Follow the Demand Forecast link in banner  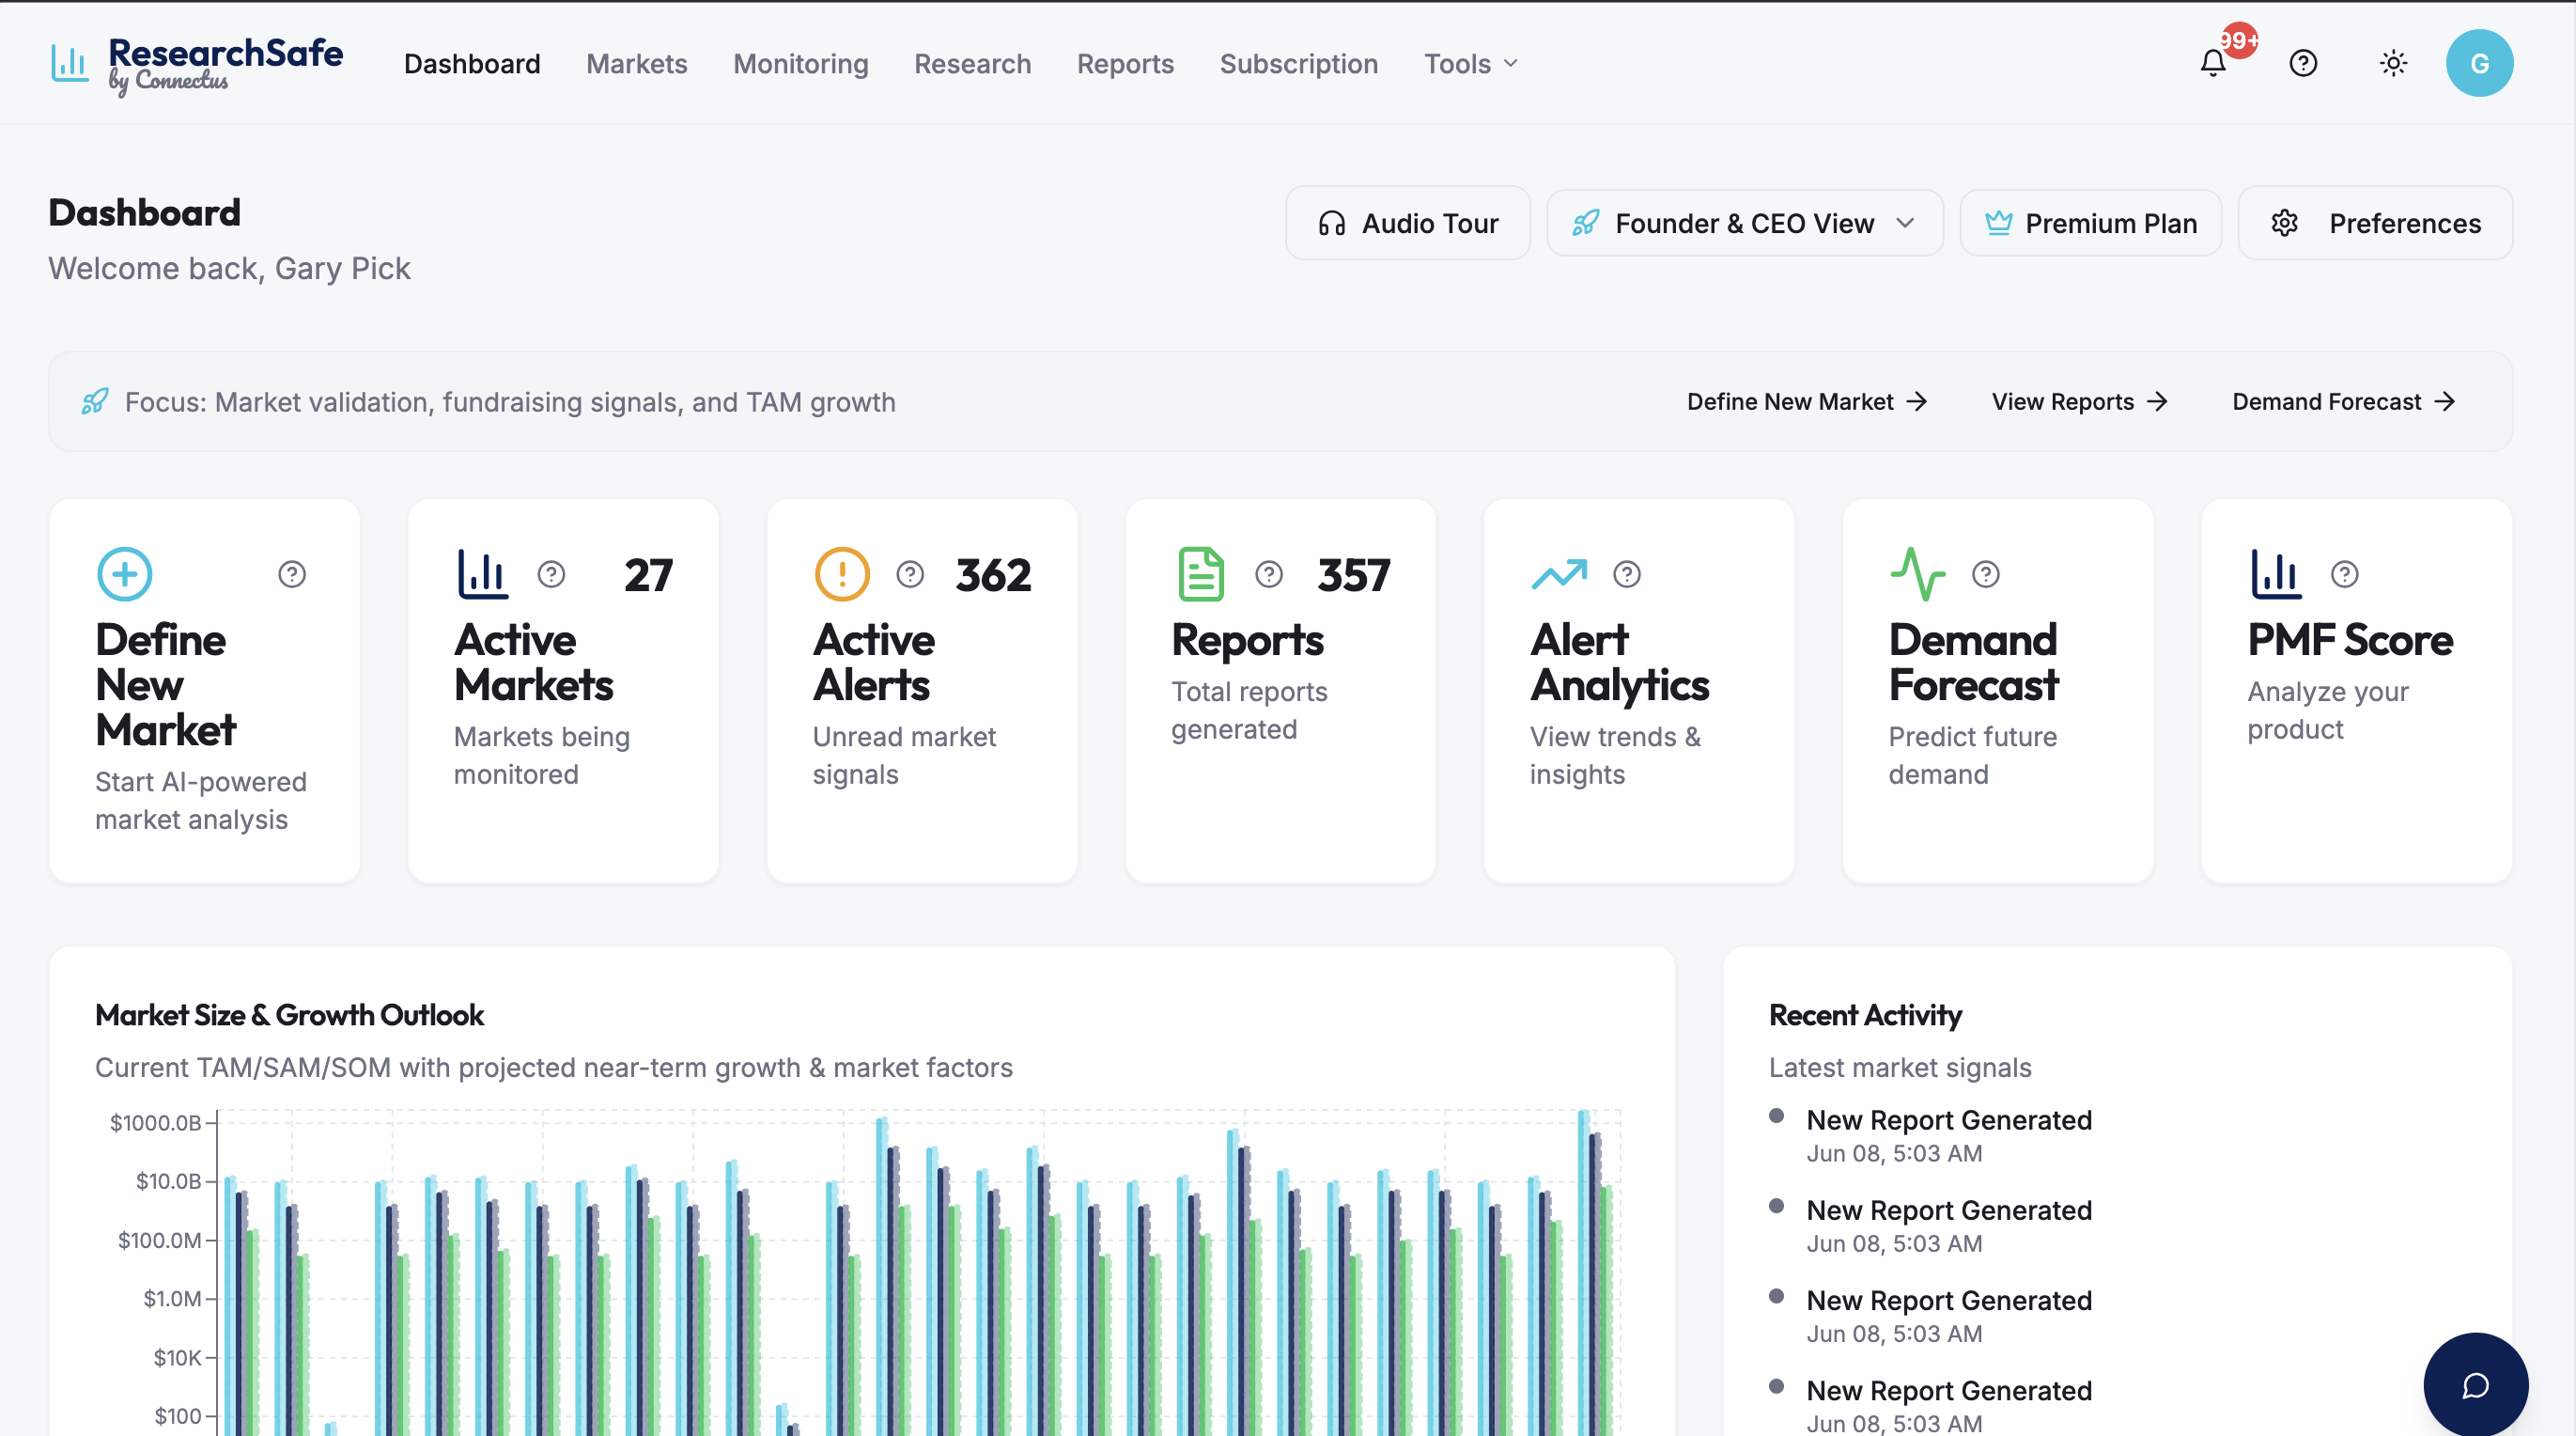tap(2343, 401)
